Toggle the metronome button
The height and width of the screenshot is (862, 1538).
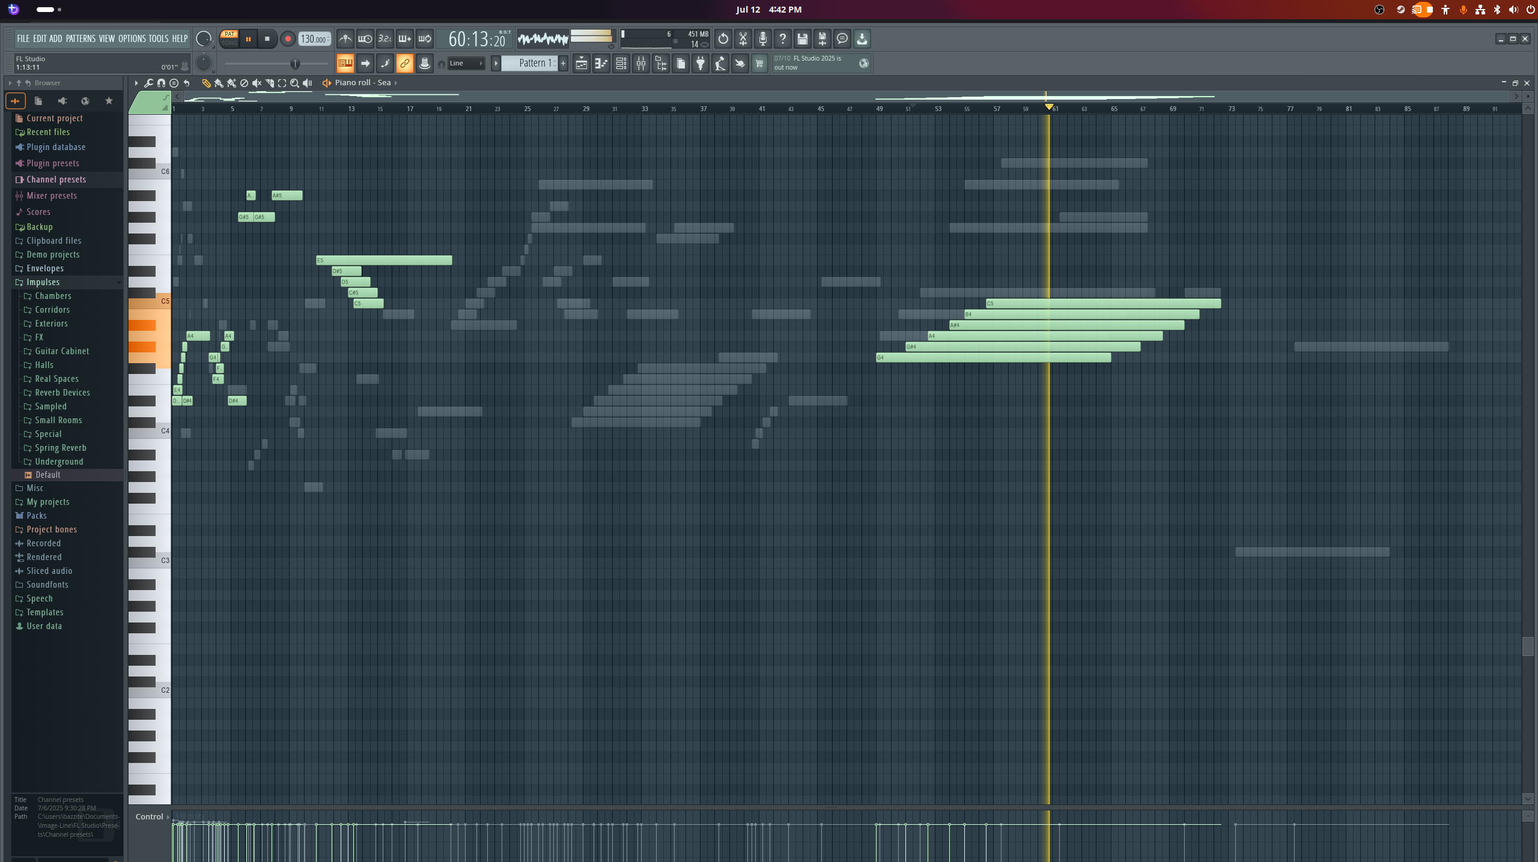(x=345, y=39)
